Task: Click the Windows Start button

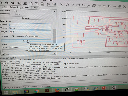Action: point(6,93)
